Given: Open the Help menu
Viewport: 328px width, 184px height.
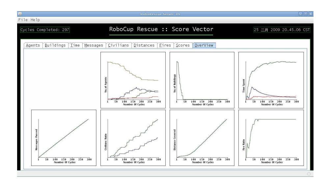Looking at the screenshot, I should [x=35, y=20].
